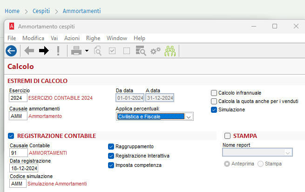Open the Modifica menu
Screen dimensions: 305x192
pyautogui.click(x=33, y=38)
